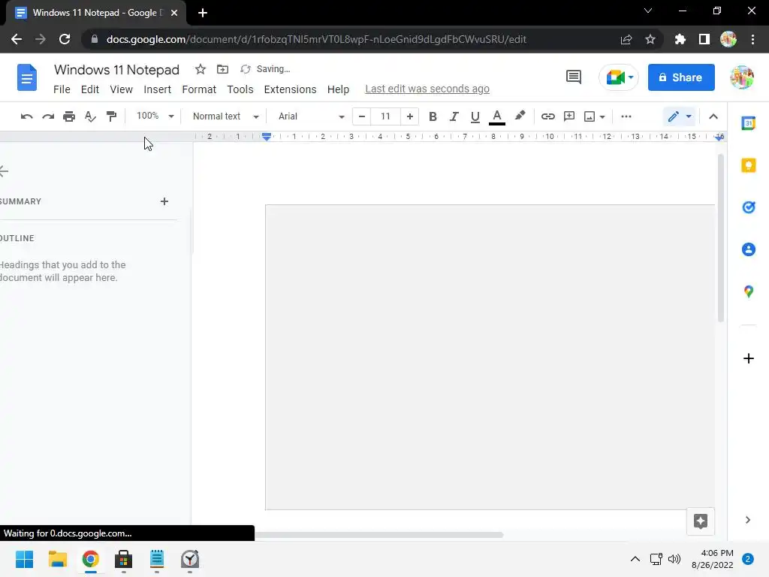The width and height of the screenshot is (769, 577).
Task: Open comment history icon
Action: coord(573,77)
